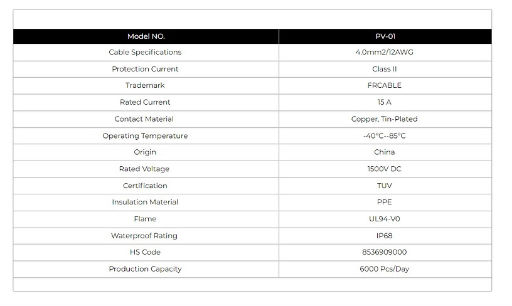The width and height of the screenshot is (512, 306).
Task: Click the Operating Temperature label
Action: 145,135
